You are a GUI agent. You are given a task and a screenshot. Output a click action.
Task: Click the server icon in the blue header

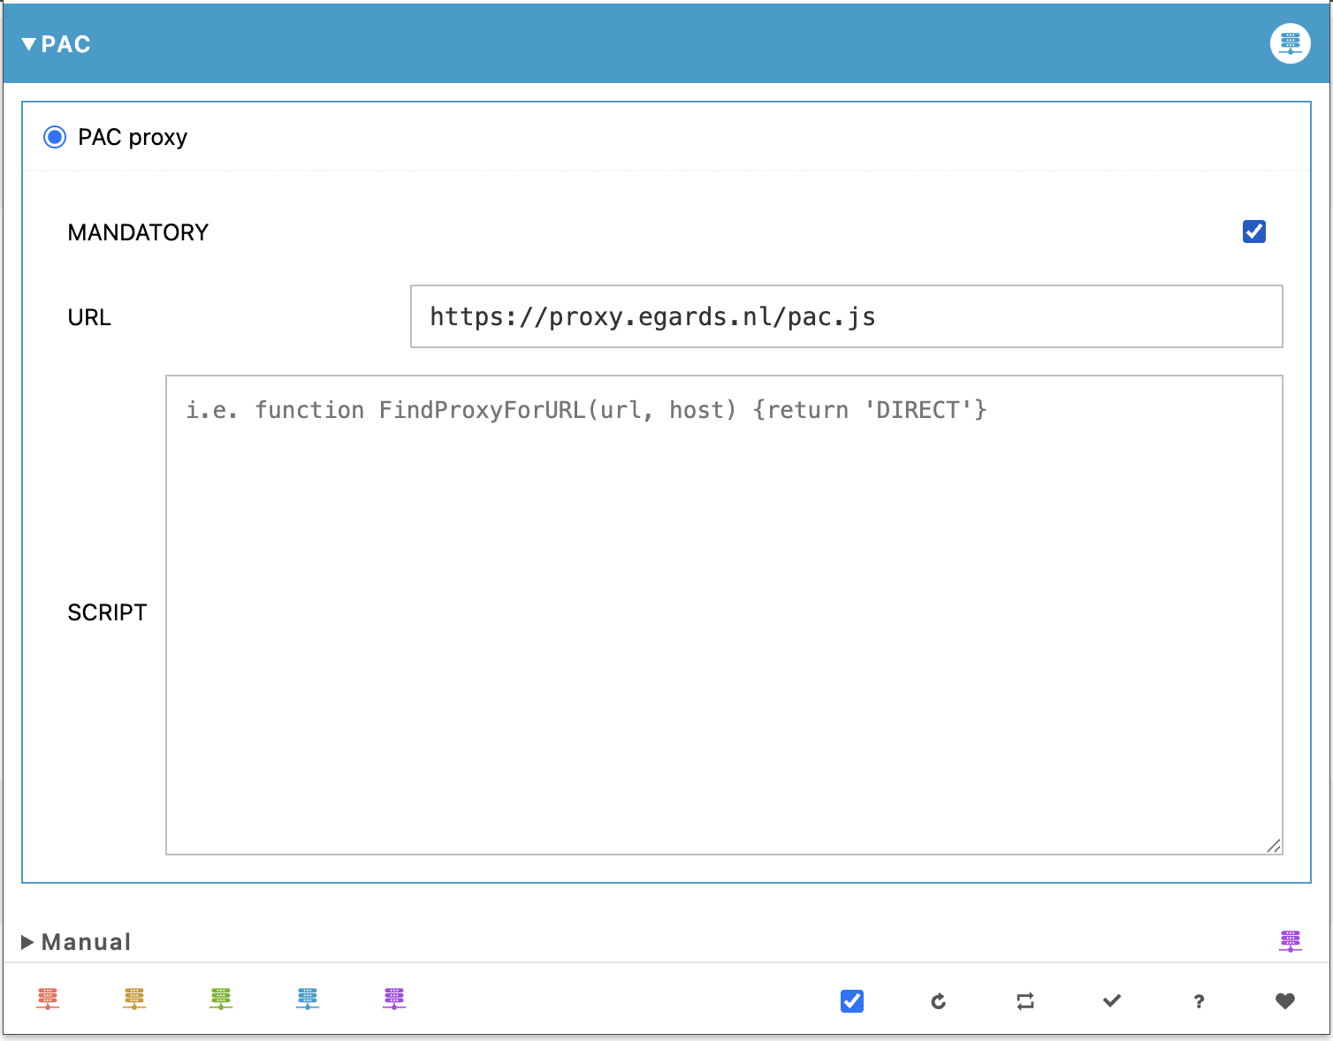[x=1290, y=42]
